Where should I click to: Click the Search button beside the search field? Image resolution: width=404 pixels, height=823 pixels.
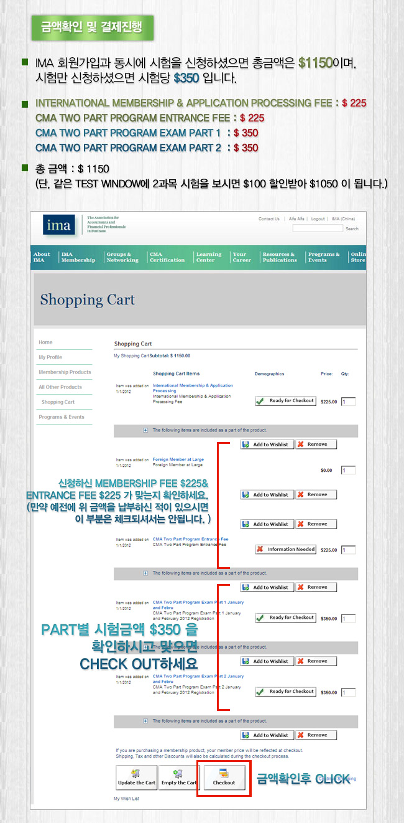tap(352, 228)
